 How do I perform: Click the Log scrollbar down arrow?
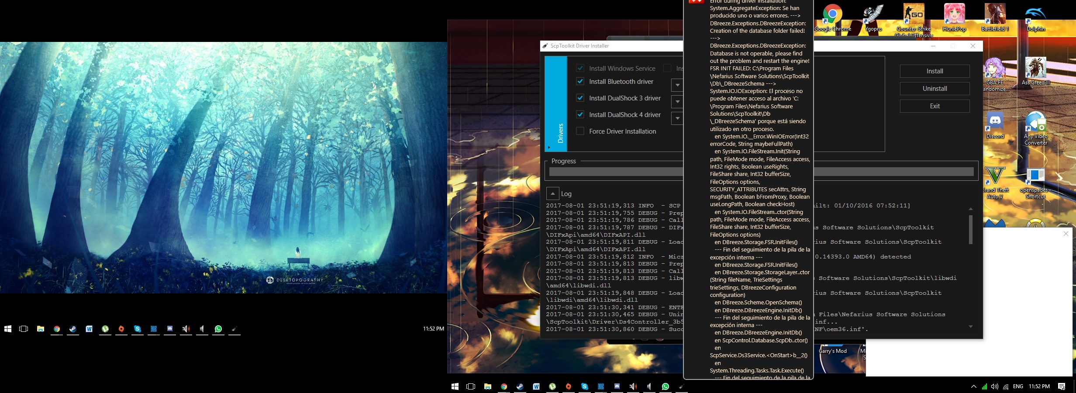(970, 327)
